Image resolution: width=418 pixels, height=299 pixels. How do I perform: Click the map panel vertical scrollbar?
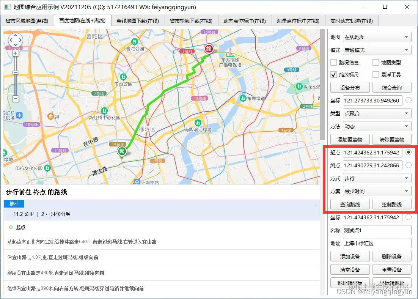coord(322,84)
